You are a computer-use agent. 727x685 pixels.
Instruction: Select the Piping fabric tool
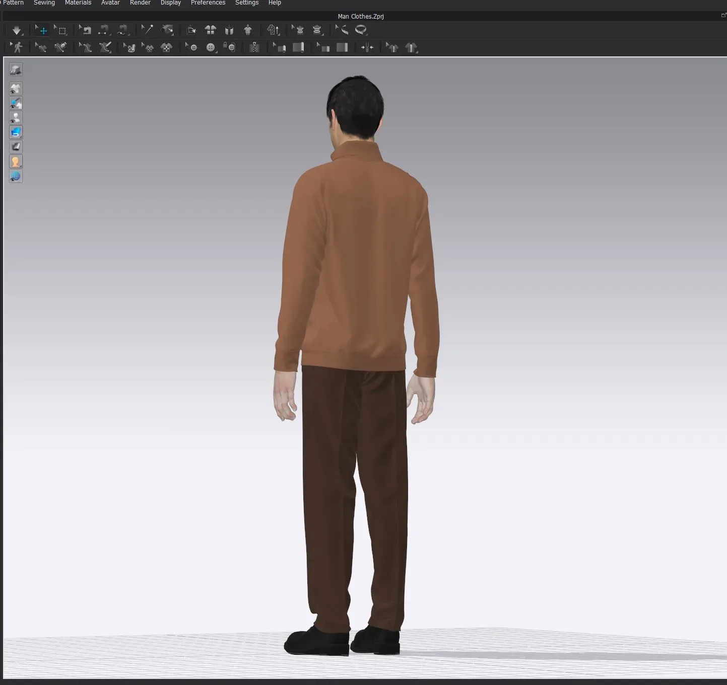342,47
